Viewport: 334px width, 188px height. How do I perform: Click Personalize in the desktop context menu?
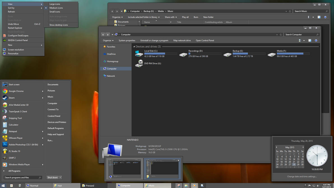coord(13,54)
